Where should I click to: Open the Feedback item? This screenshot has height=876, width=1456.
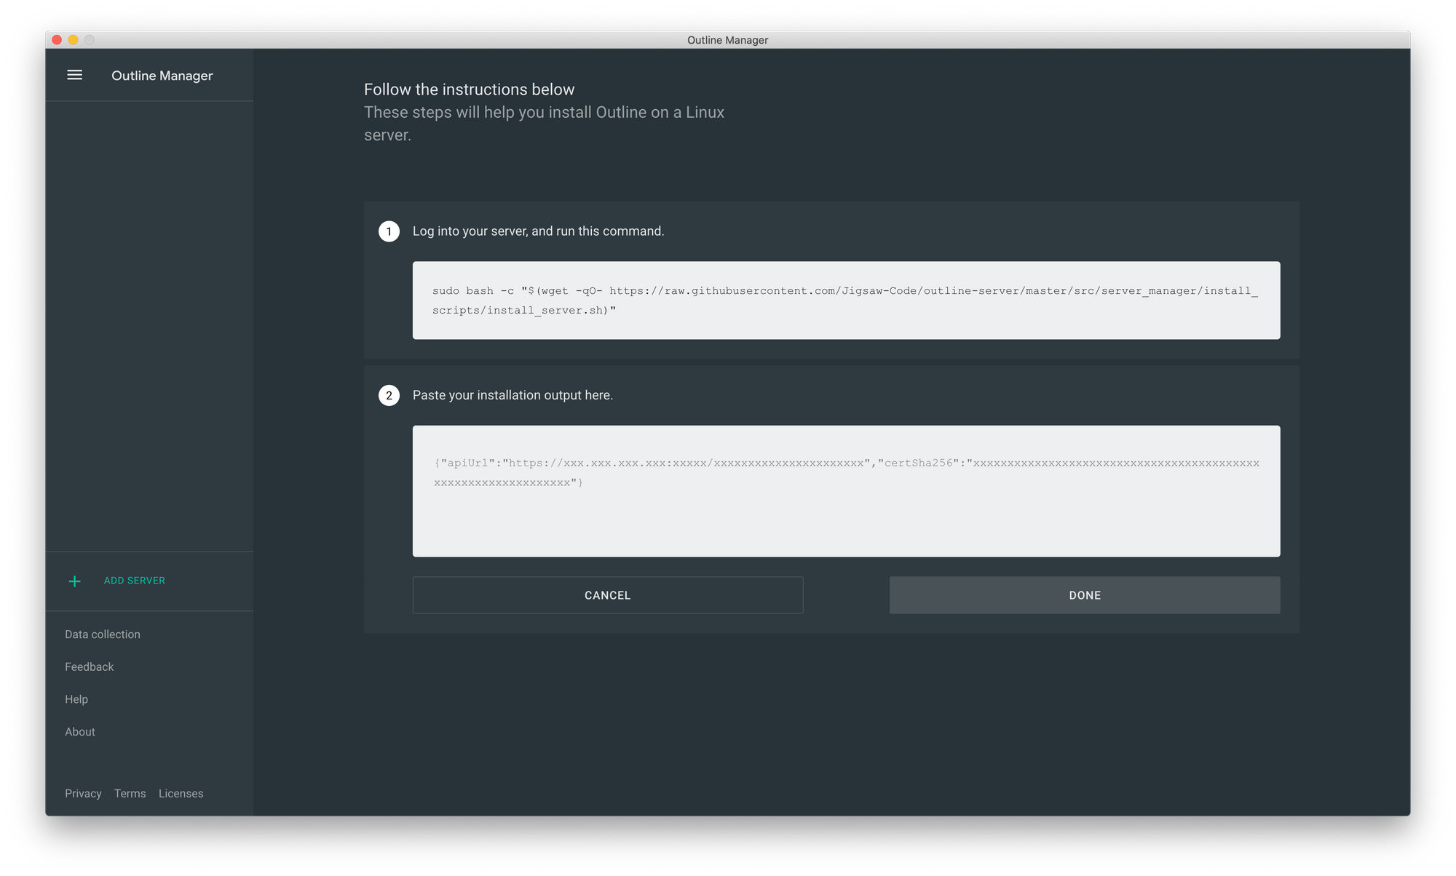pyautogui.click(x=90, y=666)
